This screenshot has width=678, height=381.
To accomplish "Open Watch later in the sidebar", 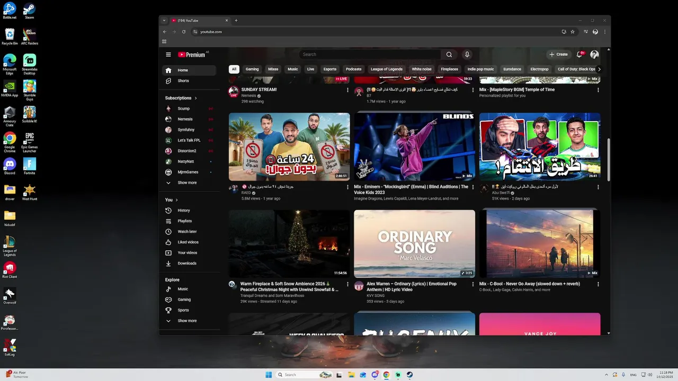I will click(189, 232).
